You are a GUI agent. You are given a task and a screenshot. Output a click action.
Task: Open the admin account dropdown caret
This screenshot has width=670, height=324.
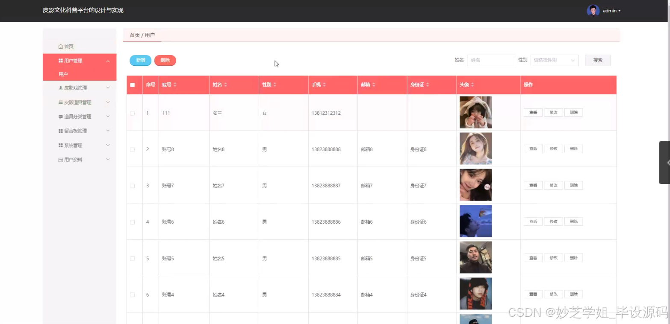coord(620,11)
